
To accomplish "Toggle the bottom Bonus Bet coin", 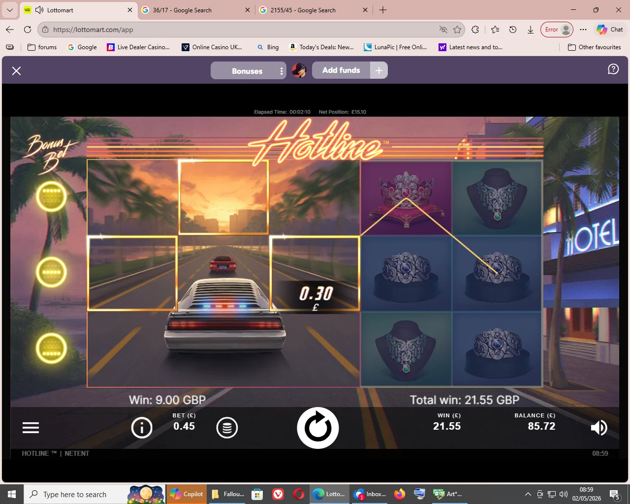I will coord(51,348).
